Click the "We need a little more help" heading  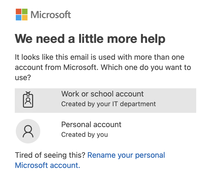(90, 39)
